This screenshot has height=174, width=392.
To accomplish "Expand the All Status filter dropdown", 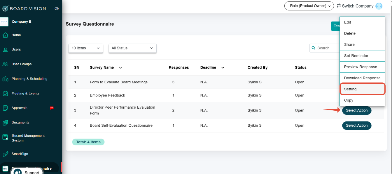I will pos(132,48).
